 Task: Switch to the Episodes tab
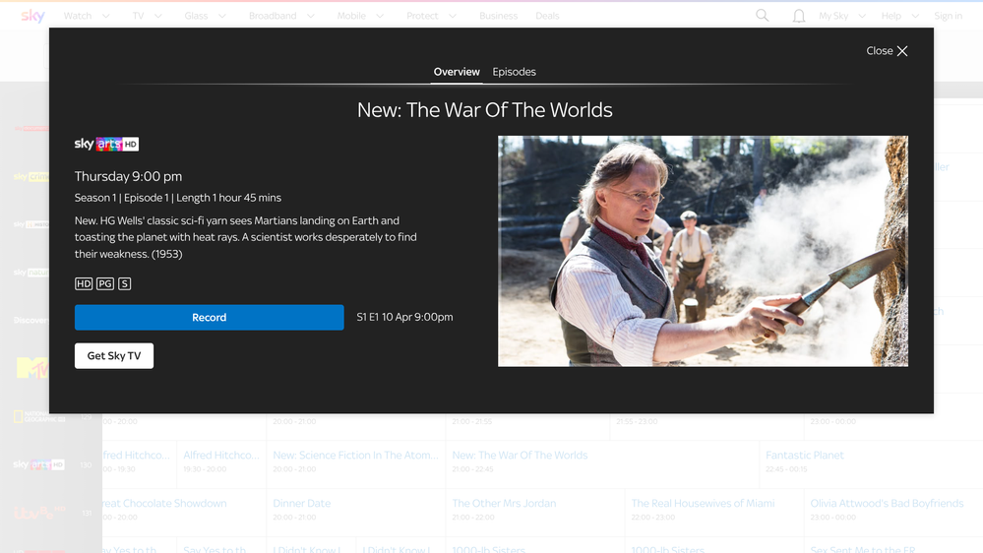click(x=514, y=72)
